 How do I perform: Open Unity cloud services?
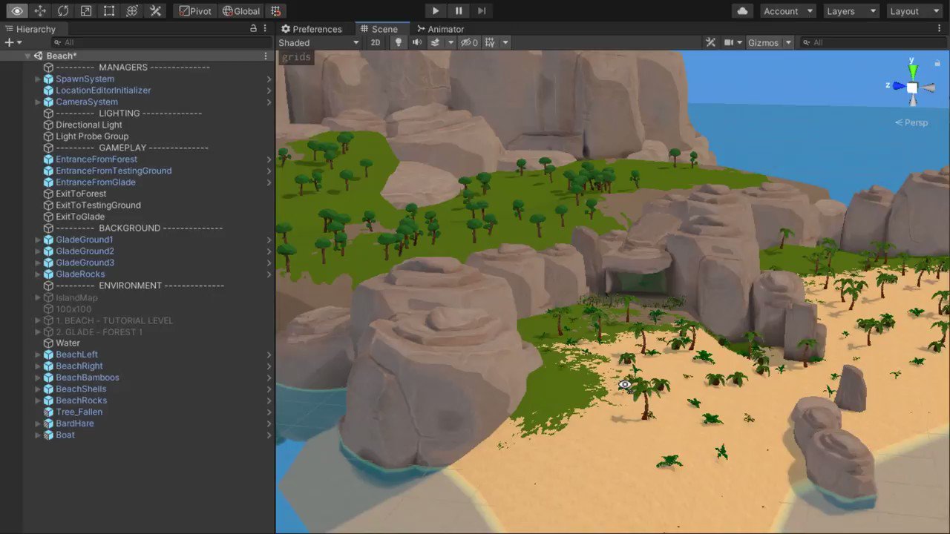pyautogui.click(x=742, y=11)
